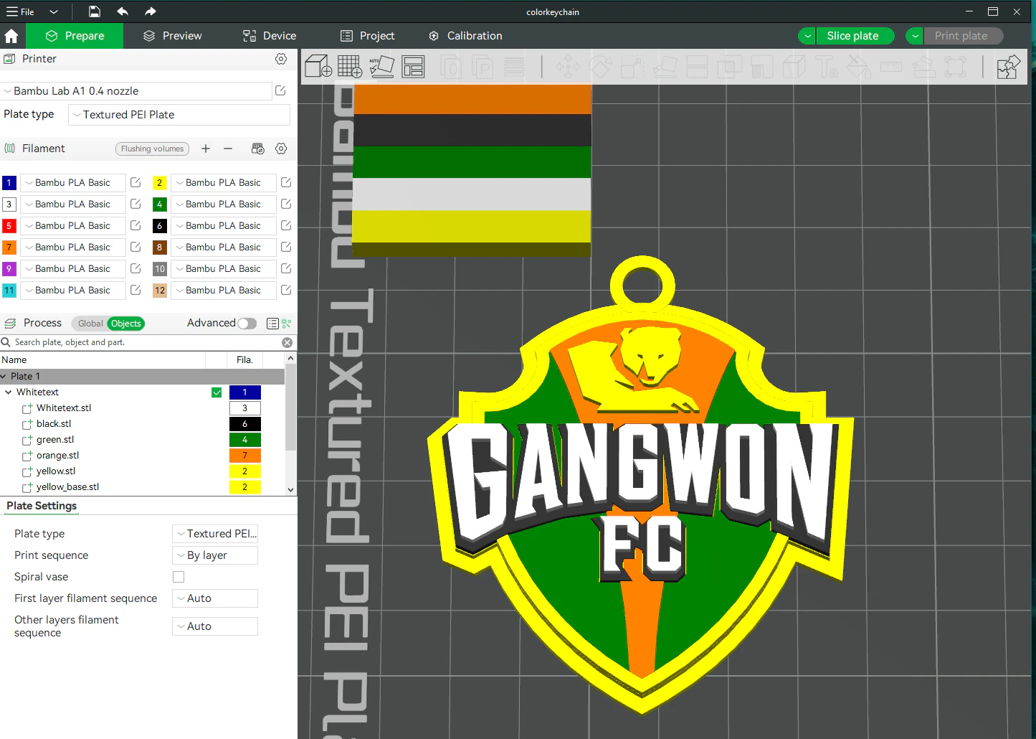Viewport: 1036px width, 739px height.
Task: Switch to the Preview tab
Action: tap(172, 36)
